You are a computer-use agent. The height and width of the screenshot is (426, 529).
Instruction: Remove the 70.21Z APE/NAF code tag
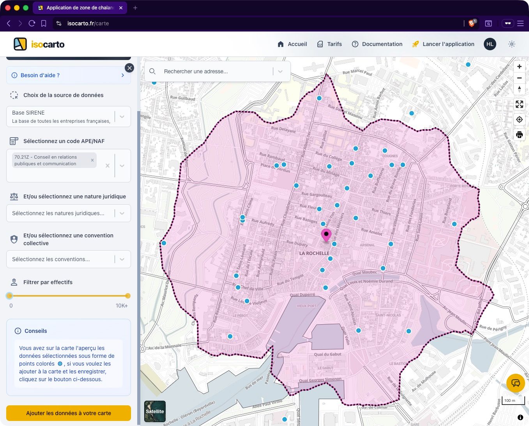[x=92, y=160]
